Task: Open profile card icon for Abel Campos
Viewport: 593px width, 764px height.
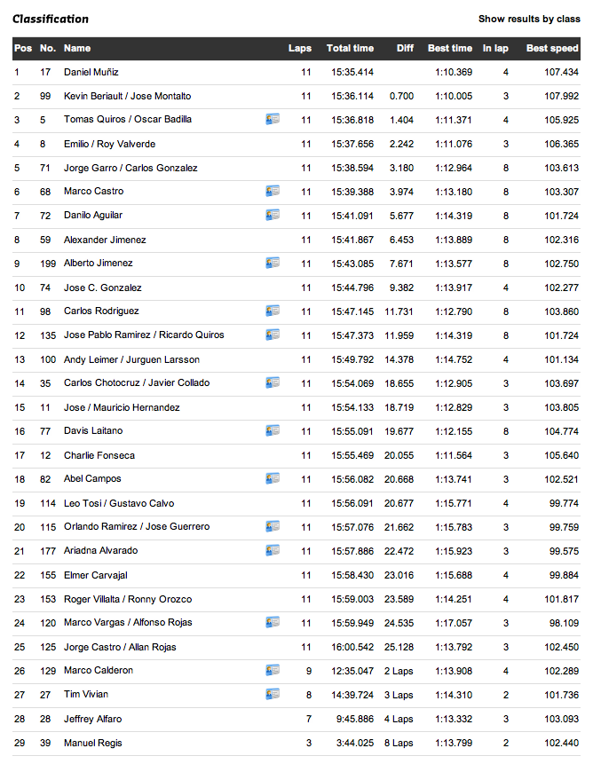Action: [273, 478]
